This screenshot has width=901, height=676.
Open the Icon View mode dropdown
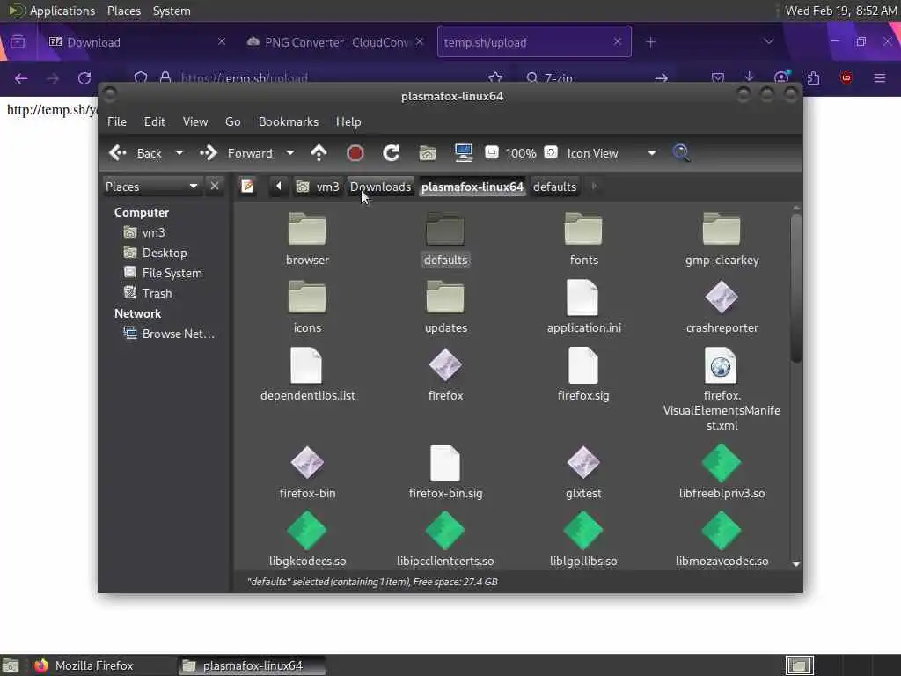(x=651, y=153)
